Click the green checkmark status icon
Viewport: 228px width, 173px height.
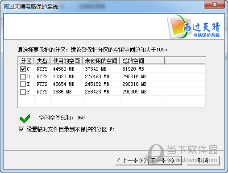click(x=25, y=118)
